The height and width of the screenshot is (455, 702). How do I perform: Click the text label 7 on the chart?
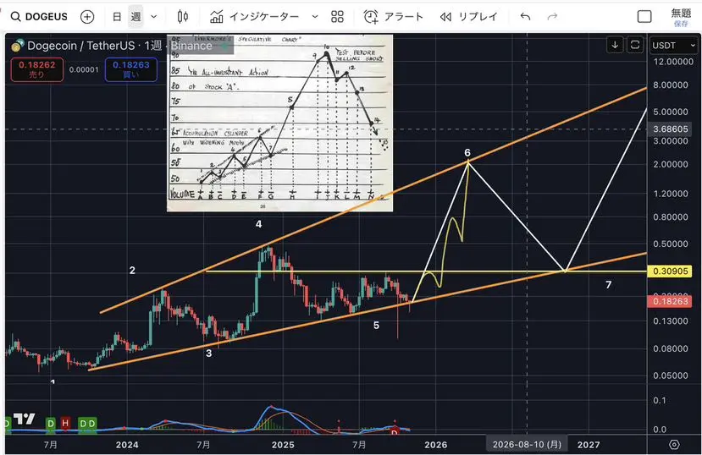[x=609, y=285]
